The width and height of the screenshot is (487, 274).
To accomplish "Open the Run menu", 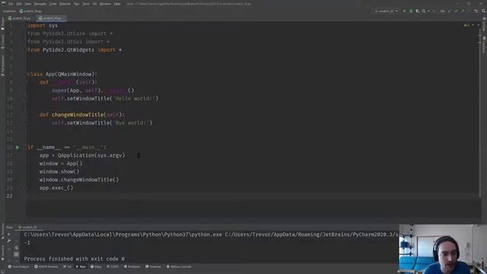I will click(76, 4).
